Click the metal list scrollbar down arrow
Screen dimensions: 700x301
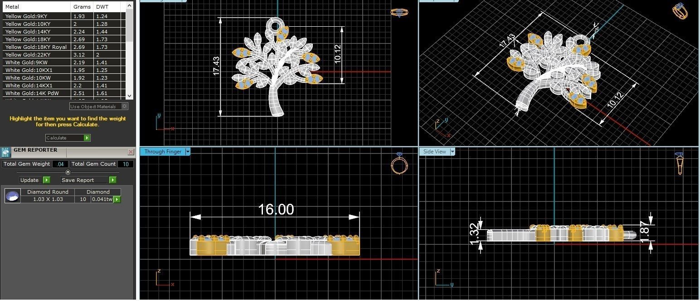click(x=129, y=96)
